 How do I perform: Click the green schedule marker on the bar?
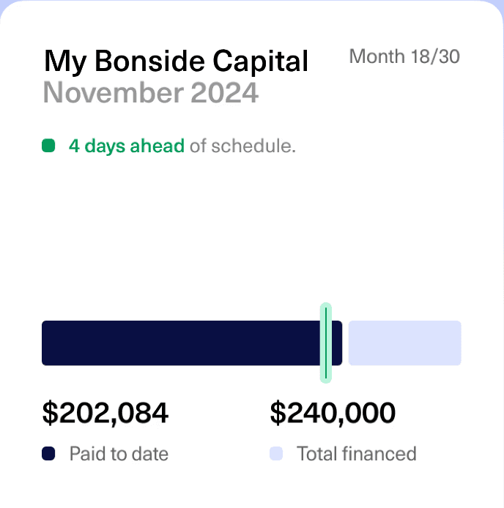[326, 343]
